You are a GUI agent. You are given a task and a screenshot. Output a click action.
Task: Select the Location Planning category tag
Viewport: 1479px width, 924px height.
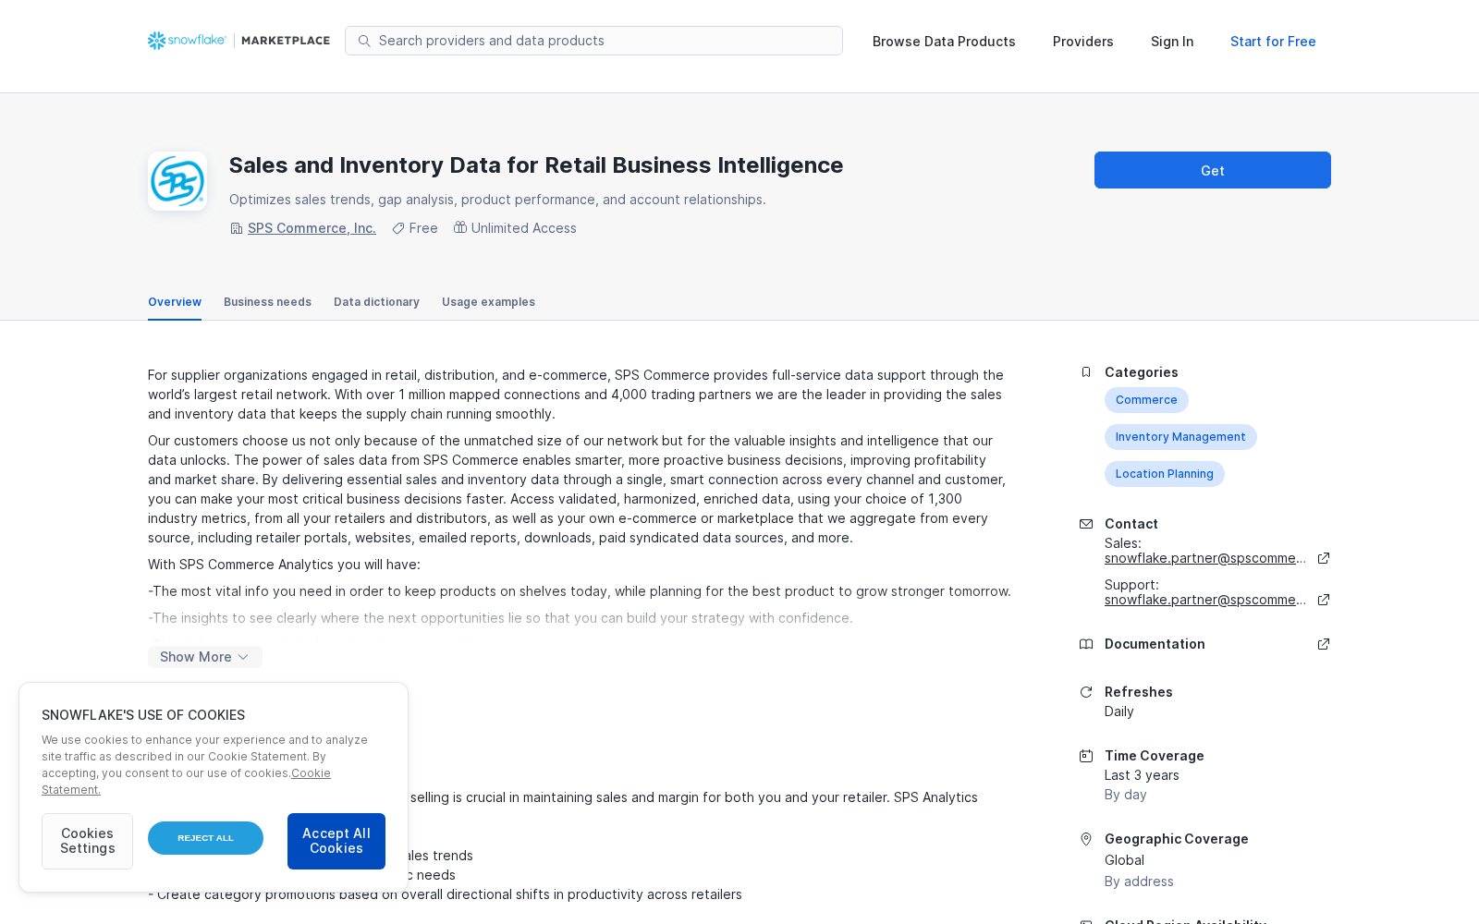click(x=1165, y=474)
